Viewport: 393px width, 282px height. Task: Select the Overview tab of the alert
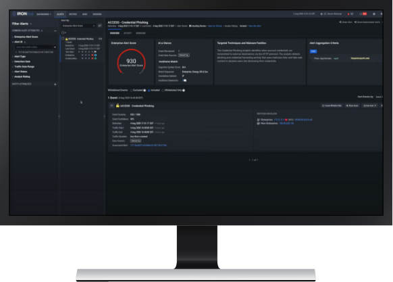[x=115, y=33]
